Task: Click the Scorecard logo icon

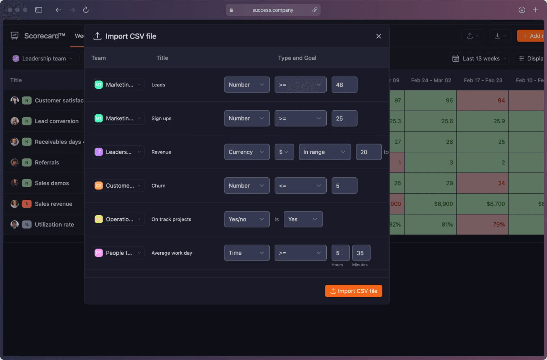Action: tap(15, 36)
